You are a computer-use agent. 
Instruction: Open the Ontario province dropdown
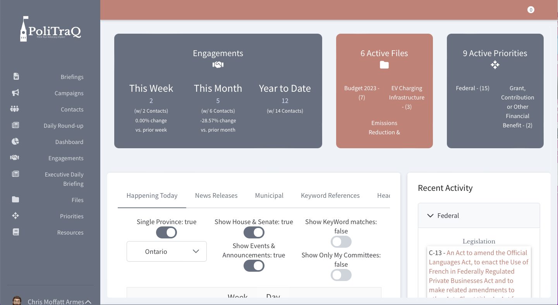click(x=167, y=252)
